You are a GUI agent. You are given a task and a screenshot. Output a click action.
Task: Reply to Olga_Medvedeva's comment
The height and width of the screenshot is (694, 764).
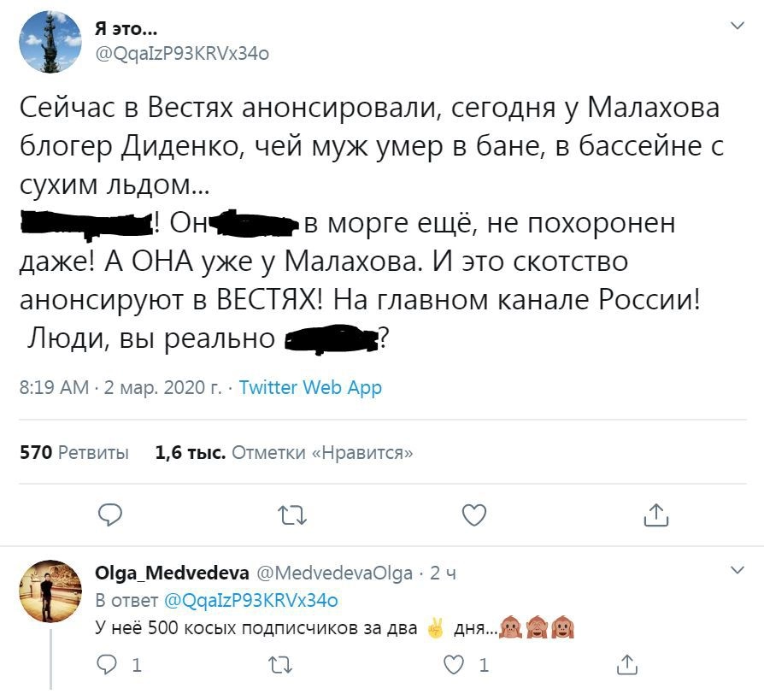pyautogui.click(x=109, y=663)
